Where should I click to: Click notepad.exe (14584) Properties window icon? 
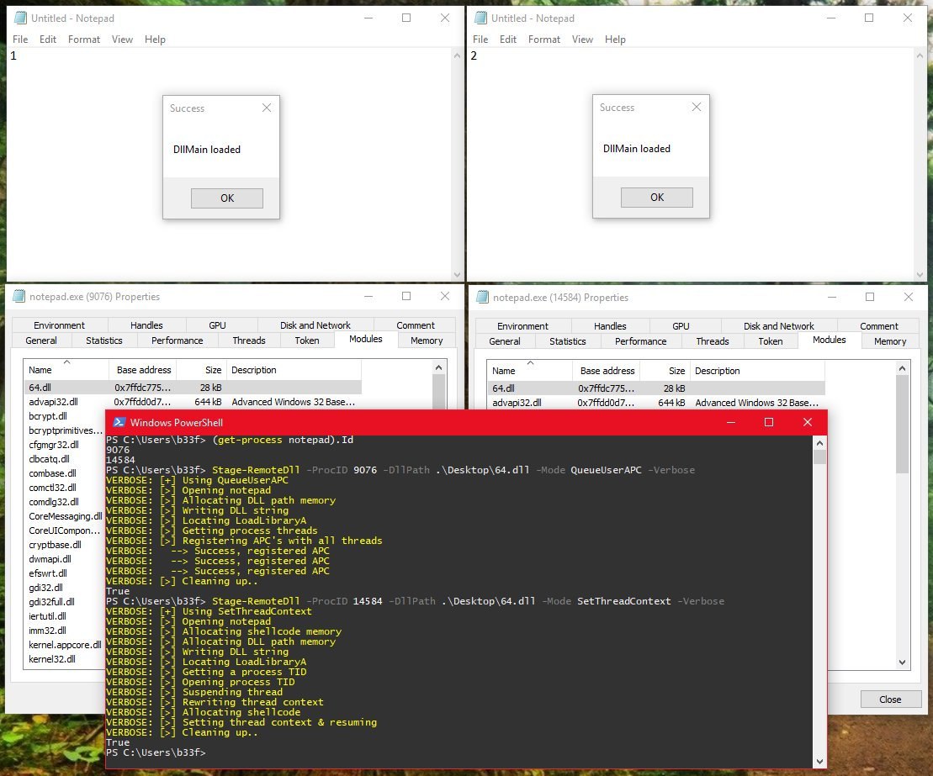tap(482, 297)
